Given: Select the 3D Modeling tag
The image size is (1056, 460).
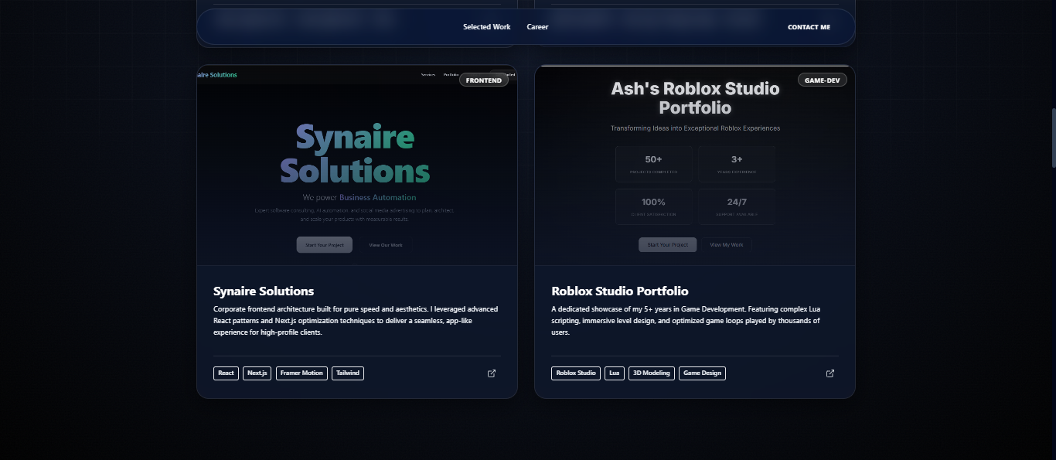Looking at the screenshot, I should (x=651, y=373).
